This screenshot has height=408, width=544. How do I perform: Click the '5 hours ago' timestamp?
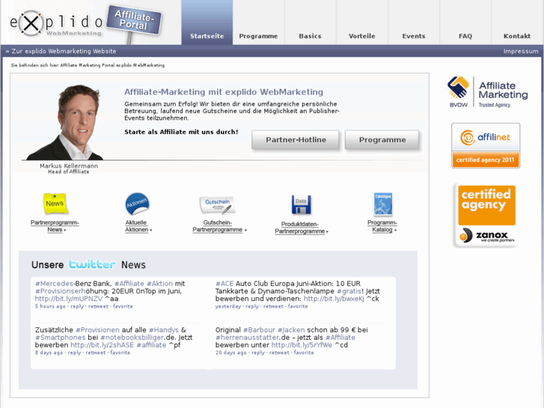pyautogui.click(x=50, y=306)
